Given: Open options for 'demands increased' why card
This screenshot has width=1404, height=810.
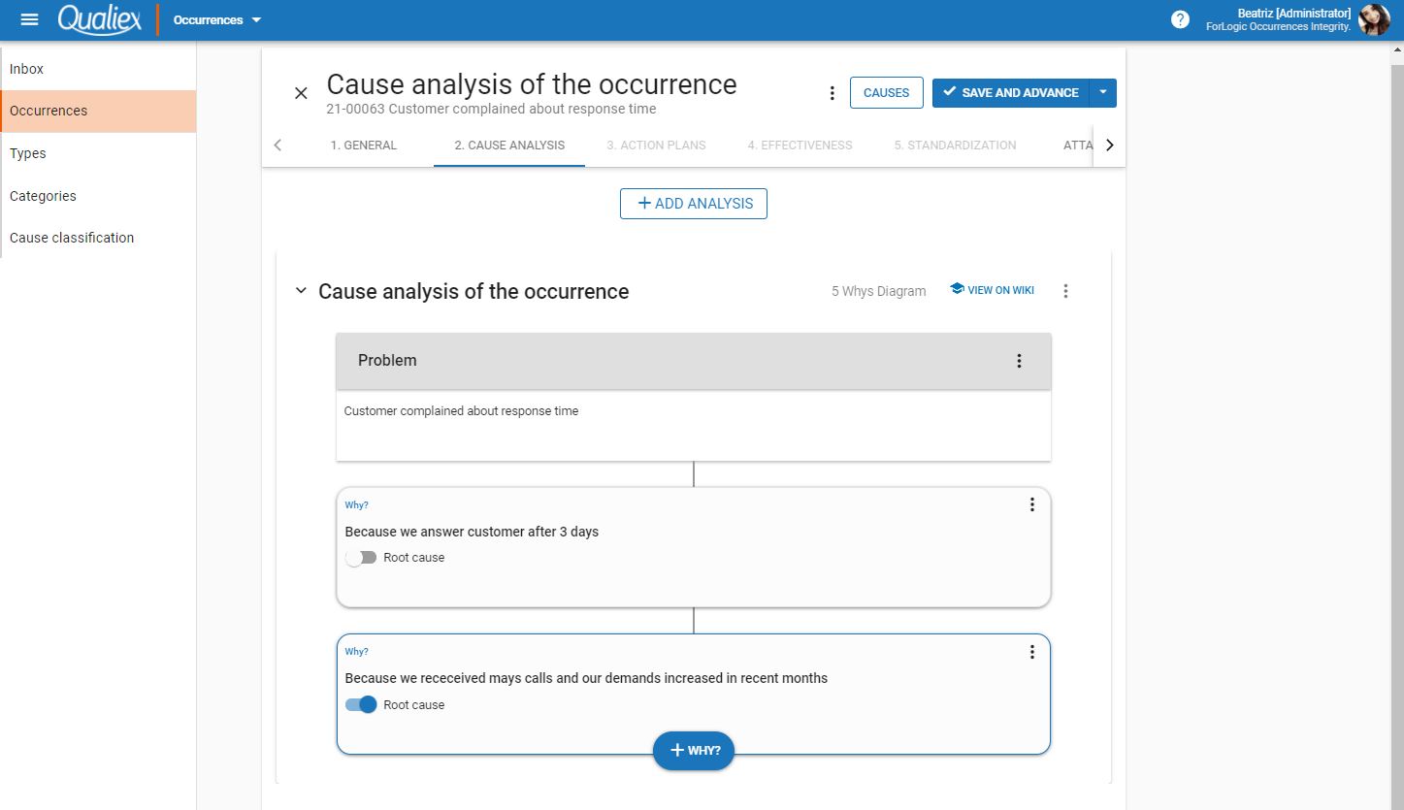Looking at the screenshot, I should pos(1031,652).
